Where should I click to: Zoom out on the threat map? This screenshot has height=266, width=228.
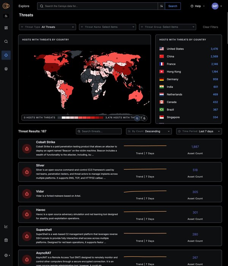[x=137, y=119]
